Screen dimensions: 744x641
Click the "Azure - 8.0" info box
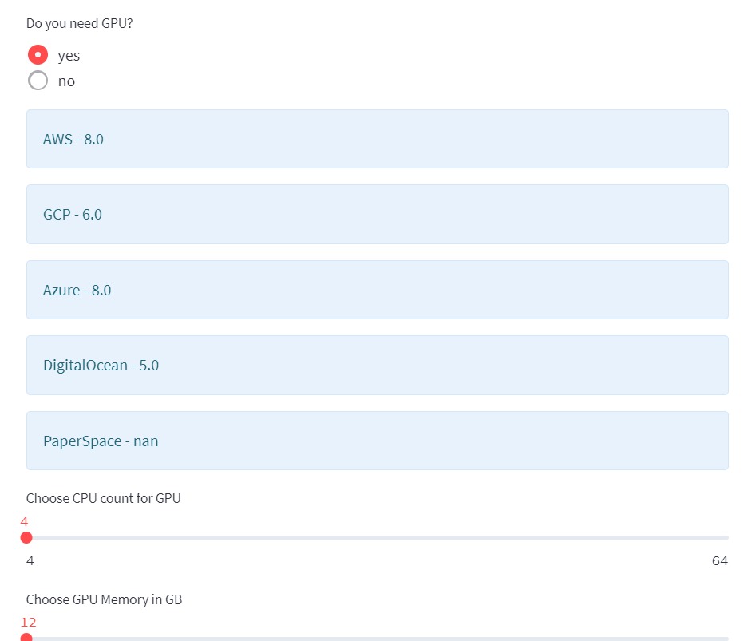[378, 290]
